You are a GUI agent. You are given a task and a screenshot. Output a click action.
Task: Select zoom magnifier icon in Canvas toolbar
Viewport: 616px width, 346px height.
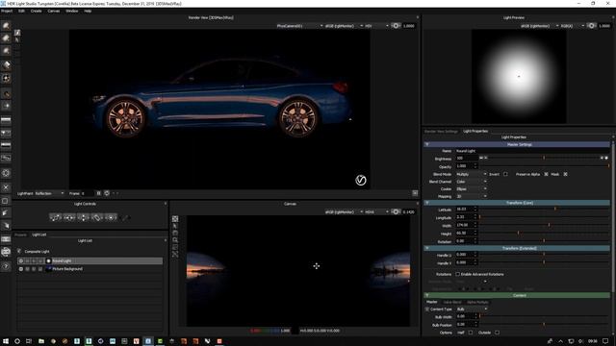coord(175,240)
